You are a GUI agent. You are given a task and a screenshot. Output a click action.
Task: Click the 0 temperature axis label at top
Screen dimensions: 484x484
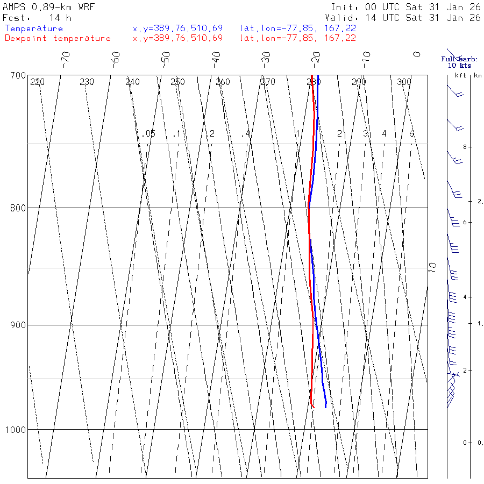pos(417,54)
